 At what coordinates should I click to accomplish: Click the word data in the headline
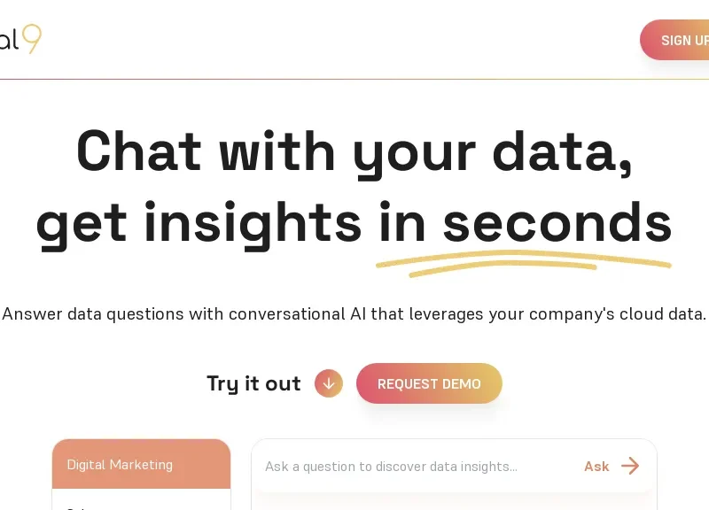pyautogui.click(x=562, y=151)
